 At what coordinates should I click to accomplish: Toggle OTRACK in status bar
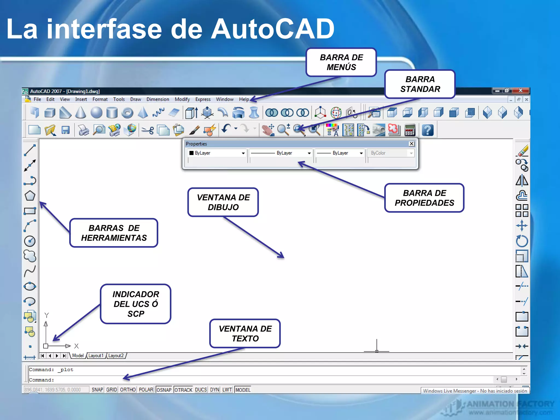click(183, 390)
